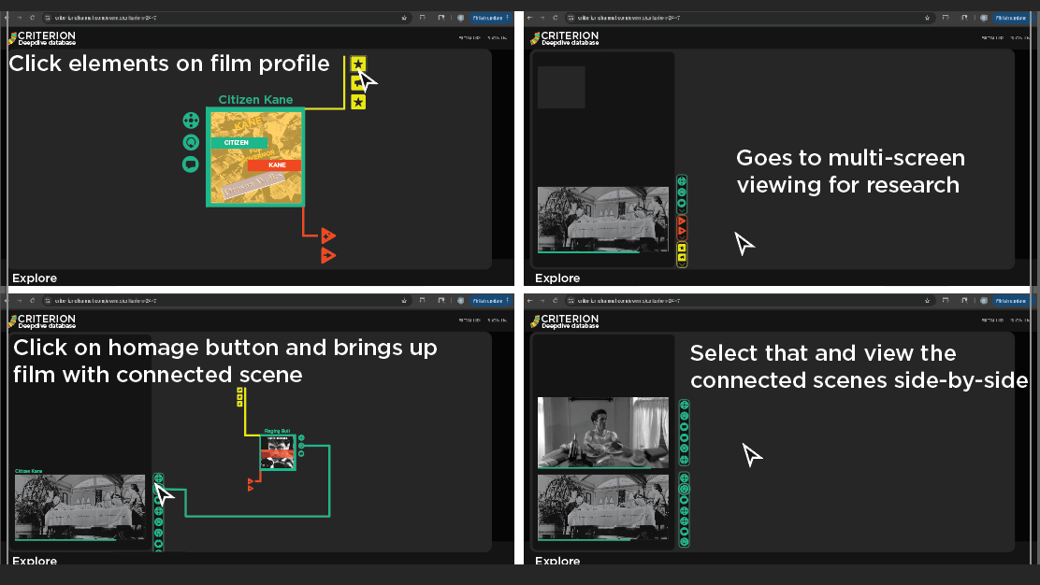Click site info icon in film profile panel address bar
The height and width of the screenshot is (585, 1040).
point(48,18)
